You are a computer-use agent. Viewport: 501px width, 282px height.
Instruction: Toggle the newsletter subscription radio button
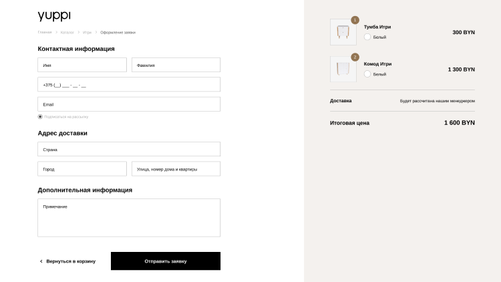tap(40, 116)
